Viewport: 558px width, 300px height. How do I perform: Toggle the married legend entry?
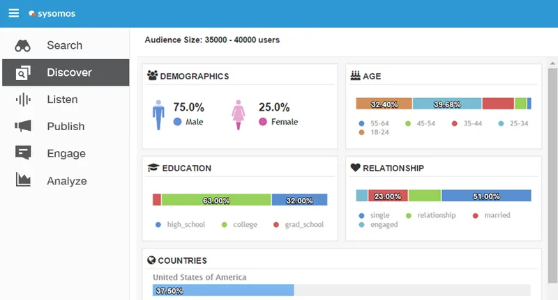tap(492, 215)
